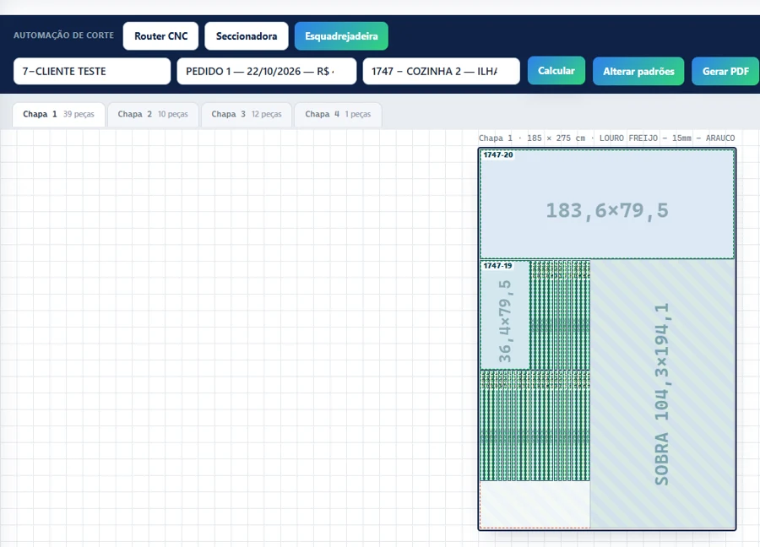Click the SOBRA 104,3×194,1 leftover area

click(x=663, y=394)
